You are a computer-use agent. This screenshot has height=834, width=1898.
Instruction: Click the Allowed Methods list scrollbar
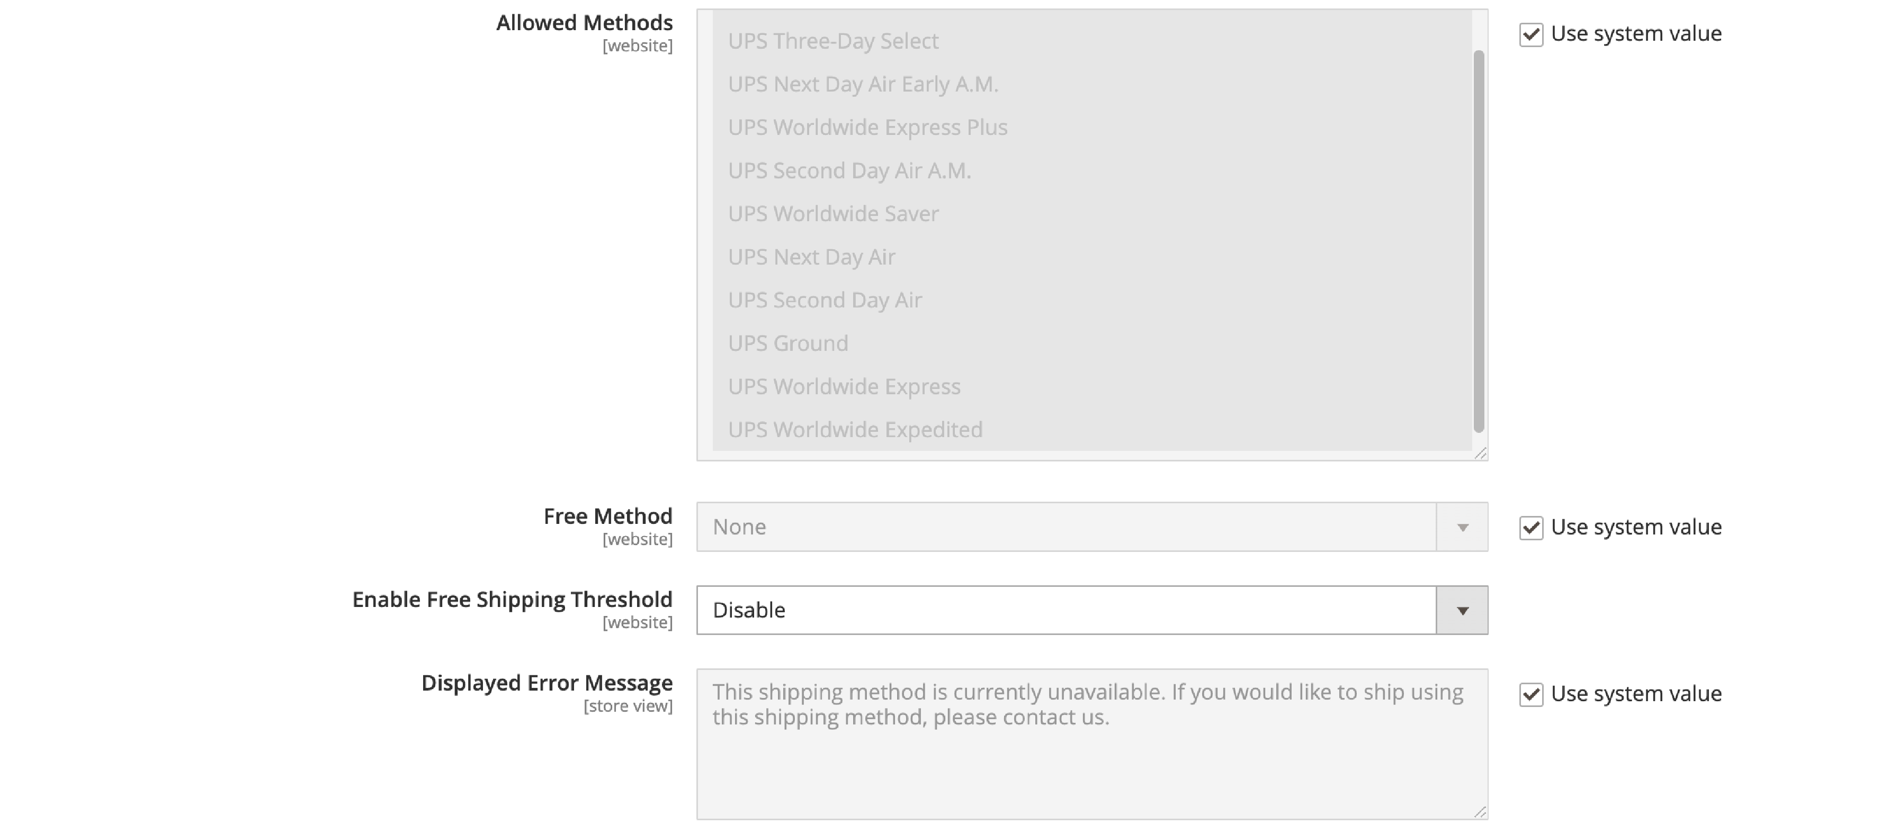(x=1479, y=241)
